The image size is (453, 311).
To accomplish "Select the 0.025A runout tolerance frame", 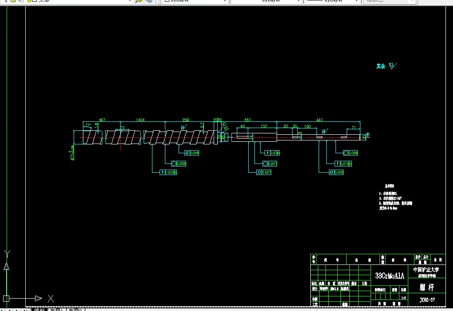I will (168, 172).
